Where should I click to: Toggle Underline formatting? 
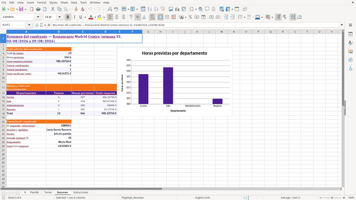coord(81,17)
